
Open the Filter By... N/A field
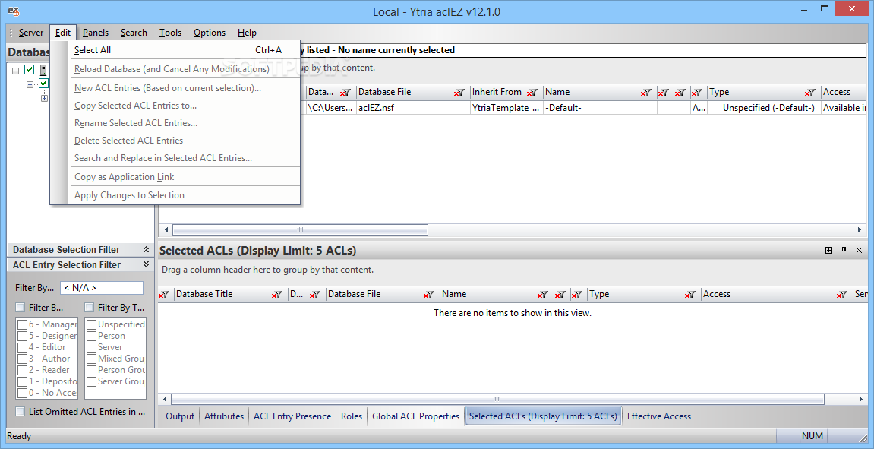(102, 289)
